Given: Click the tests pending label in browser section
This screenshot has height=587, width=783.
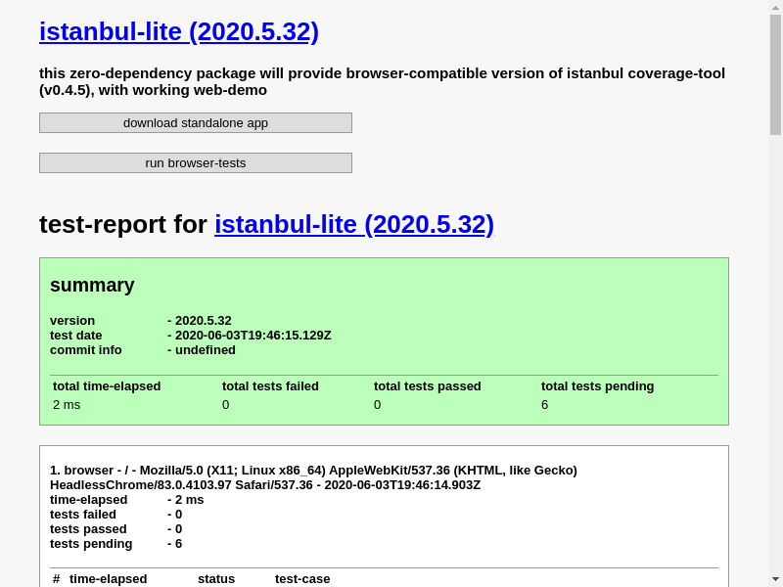Looking at the screenshot, I should coord(91,544).
